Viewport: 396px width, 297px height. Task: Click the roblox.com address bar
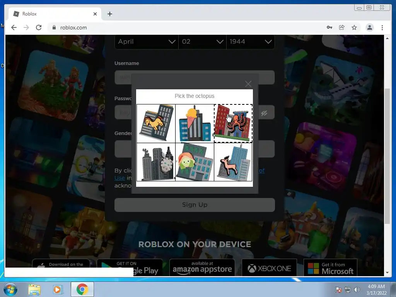187,27
